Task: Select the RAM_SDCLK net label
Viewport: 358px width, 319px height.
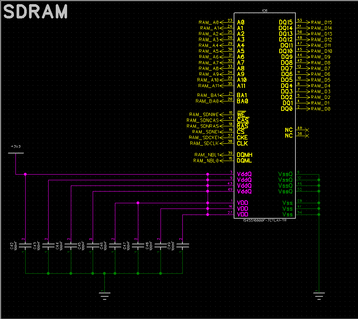Action: pos(204,143)
